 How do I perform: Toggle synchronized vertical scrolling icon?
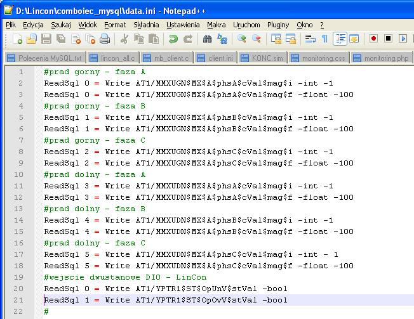276,39
